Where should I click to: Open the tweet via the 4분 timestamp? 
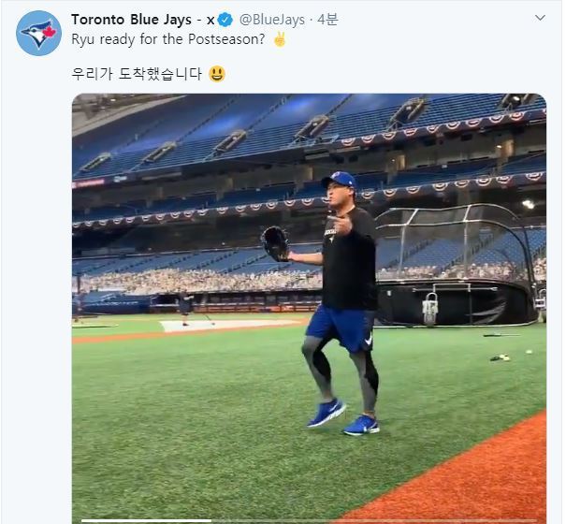tap(327, 20)
